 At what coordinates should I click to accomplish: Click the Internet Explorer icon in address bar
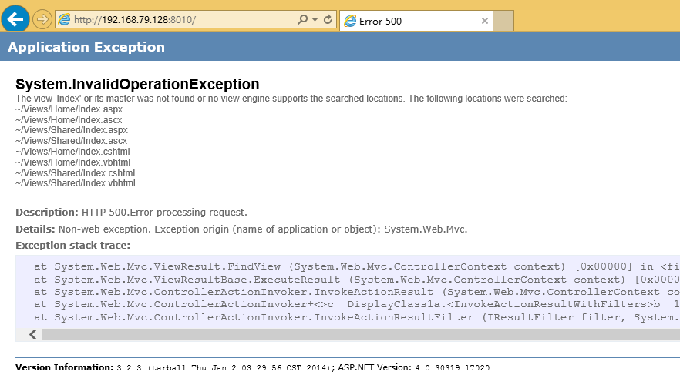(x=64, y=20)
